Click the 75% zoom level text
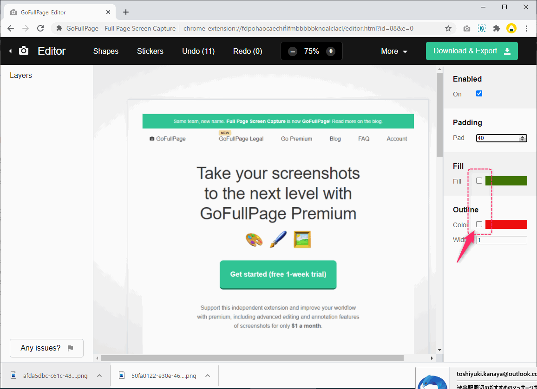The image size is (537, 389). coord(312,51)
